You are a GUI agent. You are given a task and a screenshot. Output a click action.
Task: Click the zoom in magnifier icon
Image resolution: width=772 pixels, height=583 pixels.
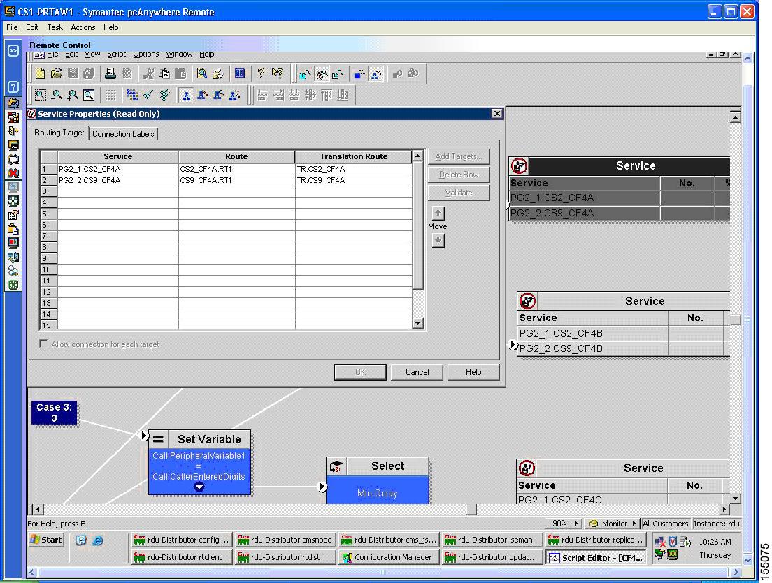click(73, 95)
